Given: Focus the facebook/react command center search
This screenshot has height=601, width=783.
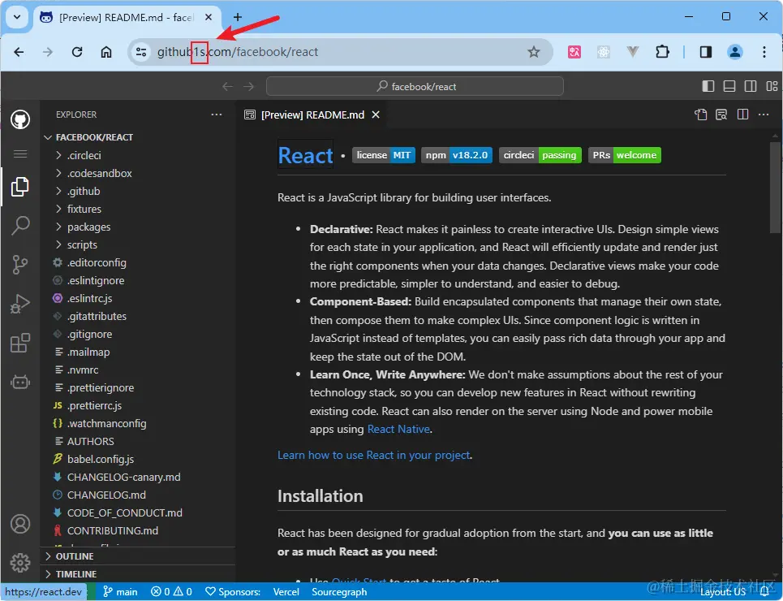Looking at the screenshot, I should pos(415,86).
